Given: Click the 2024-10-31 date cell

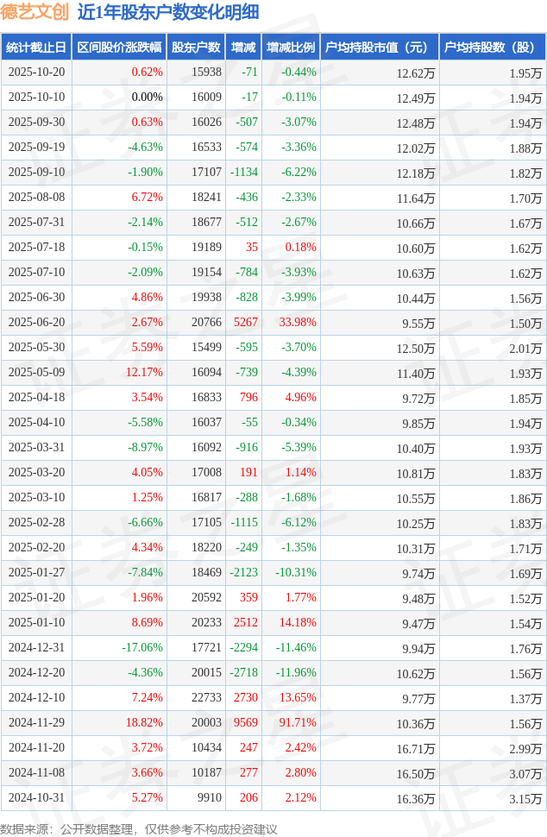Looking at the screenshot, I should (x=36, y=798).
